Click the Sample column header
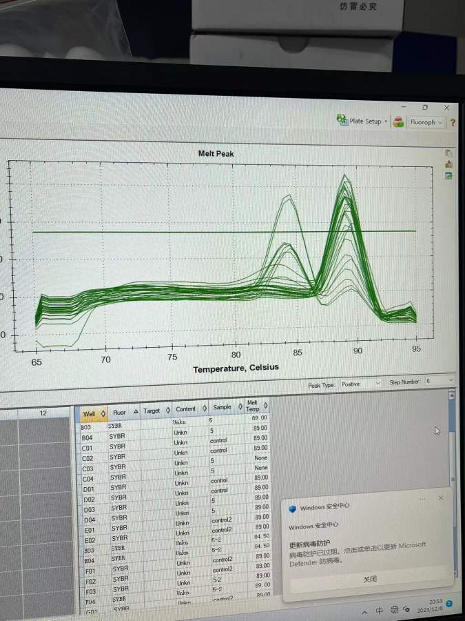This screenshot has width=465, height=621. [225, 407]
